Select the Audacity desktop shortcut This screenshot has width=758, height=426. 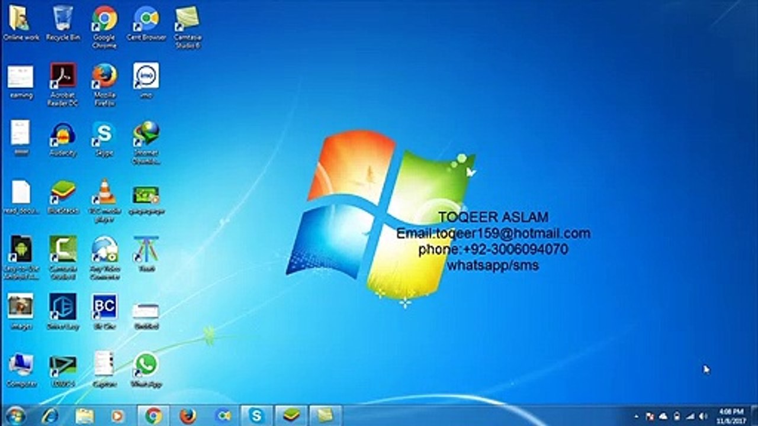point(63,139)
